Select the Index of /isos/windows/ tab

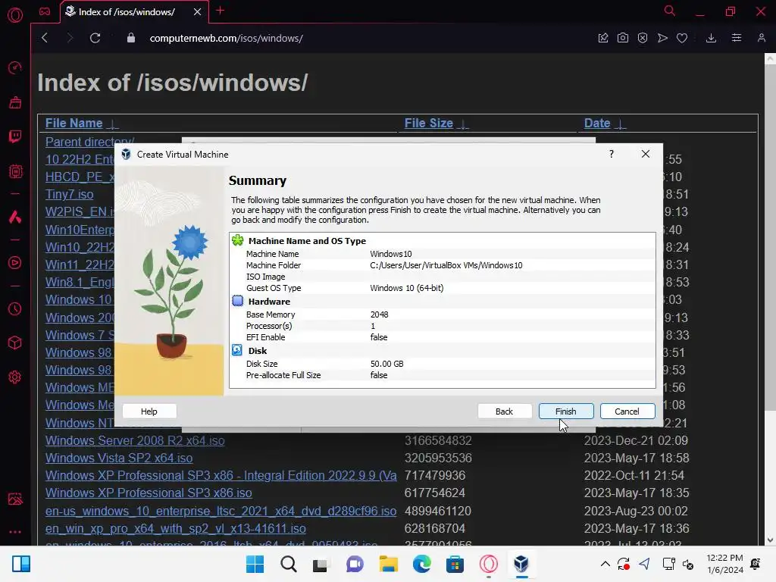click(x=127, y=12)
